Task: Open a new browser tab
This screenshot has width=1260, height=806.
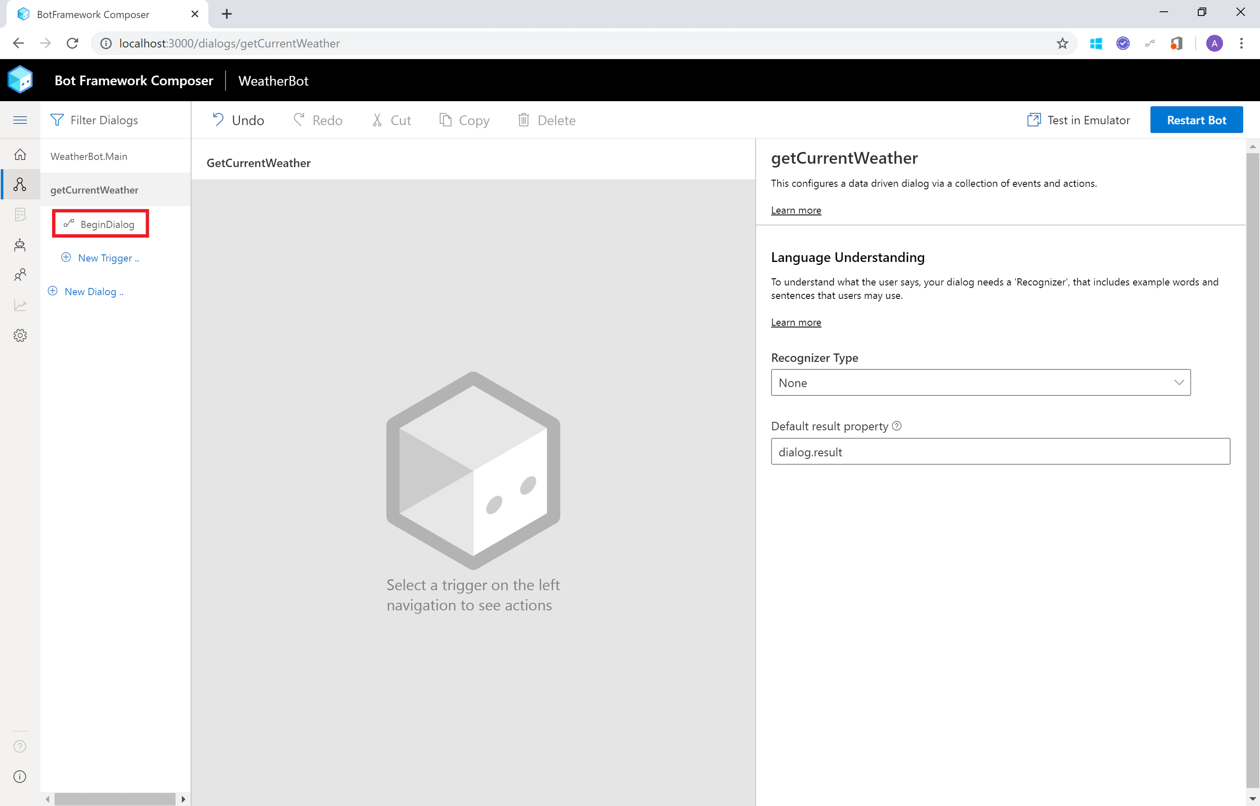Action: 227,14
